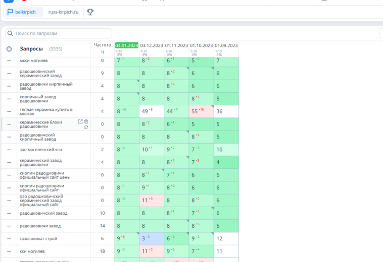The height and width of the screenshot is (262, 383).
Task: Click the magnifier icon in the search field
Action: coord(10,33)
